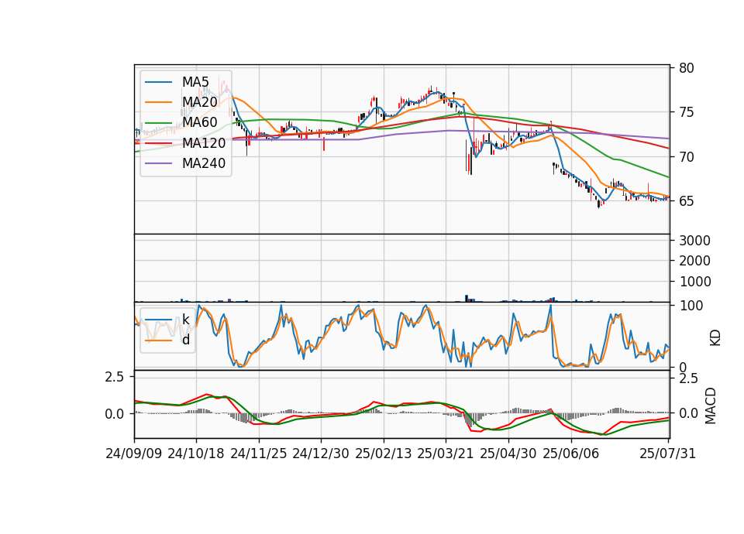Click the 25/04/30 date label
The height and width of the screenshot is (534, 744).
point(508,454)
